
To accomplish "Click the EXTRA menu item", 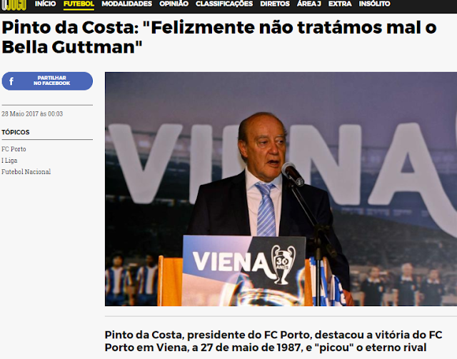I will tap(340, 4).
